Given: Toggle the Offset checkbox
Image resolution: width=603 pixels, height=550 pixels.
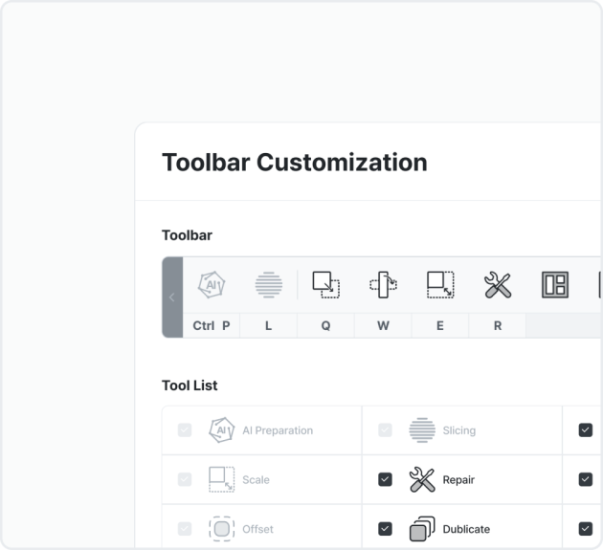Looking at the screenshot, I should click(x=185, y=529).
